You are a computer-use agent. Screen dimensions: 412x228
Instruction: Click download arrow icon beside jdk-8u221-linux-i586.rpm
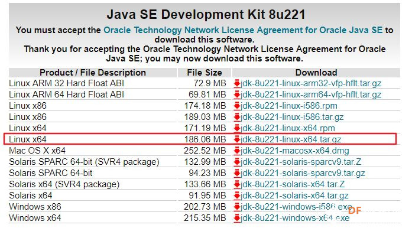pyautogui.click(x=237, y=106)
